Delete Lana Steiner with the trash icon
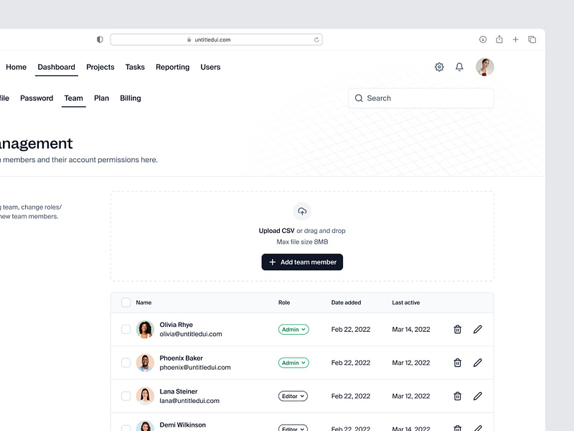 click(457, 396)
